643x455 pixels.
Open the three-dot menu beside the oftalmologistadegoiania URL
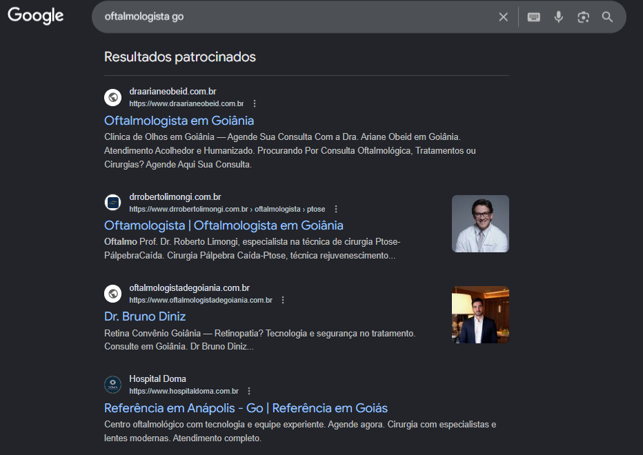(x=283, y=300)
